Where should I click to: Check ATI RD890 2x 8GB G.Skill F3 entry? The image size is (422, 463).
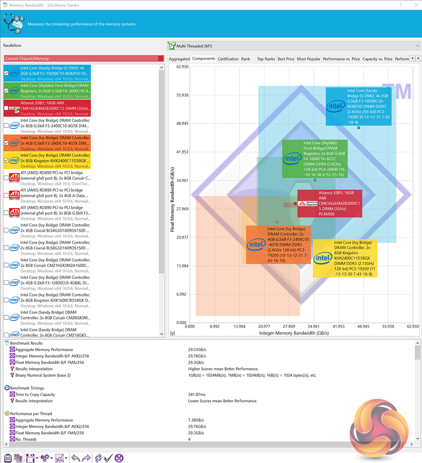click(6, 213)
